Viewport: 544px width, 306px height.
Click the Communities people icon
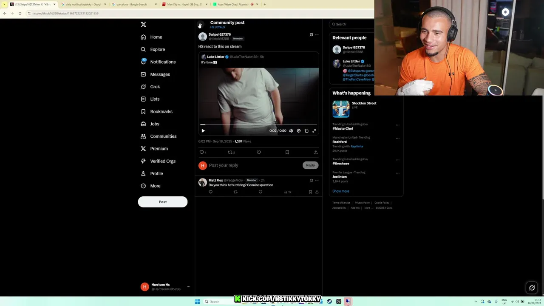click(x=143, y=136)
